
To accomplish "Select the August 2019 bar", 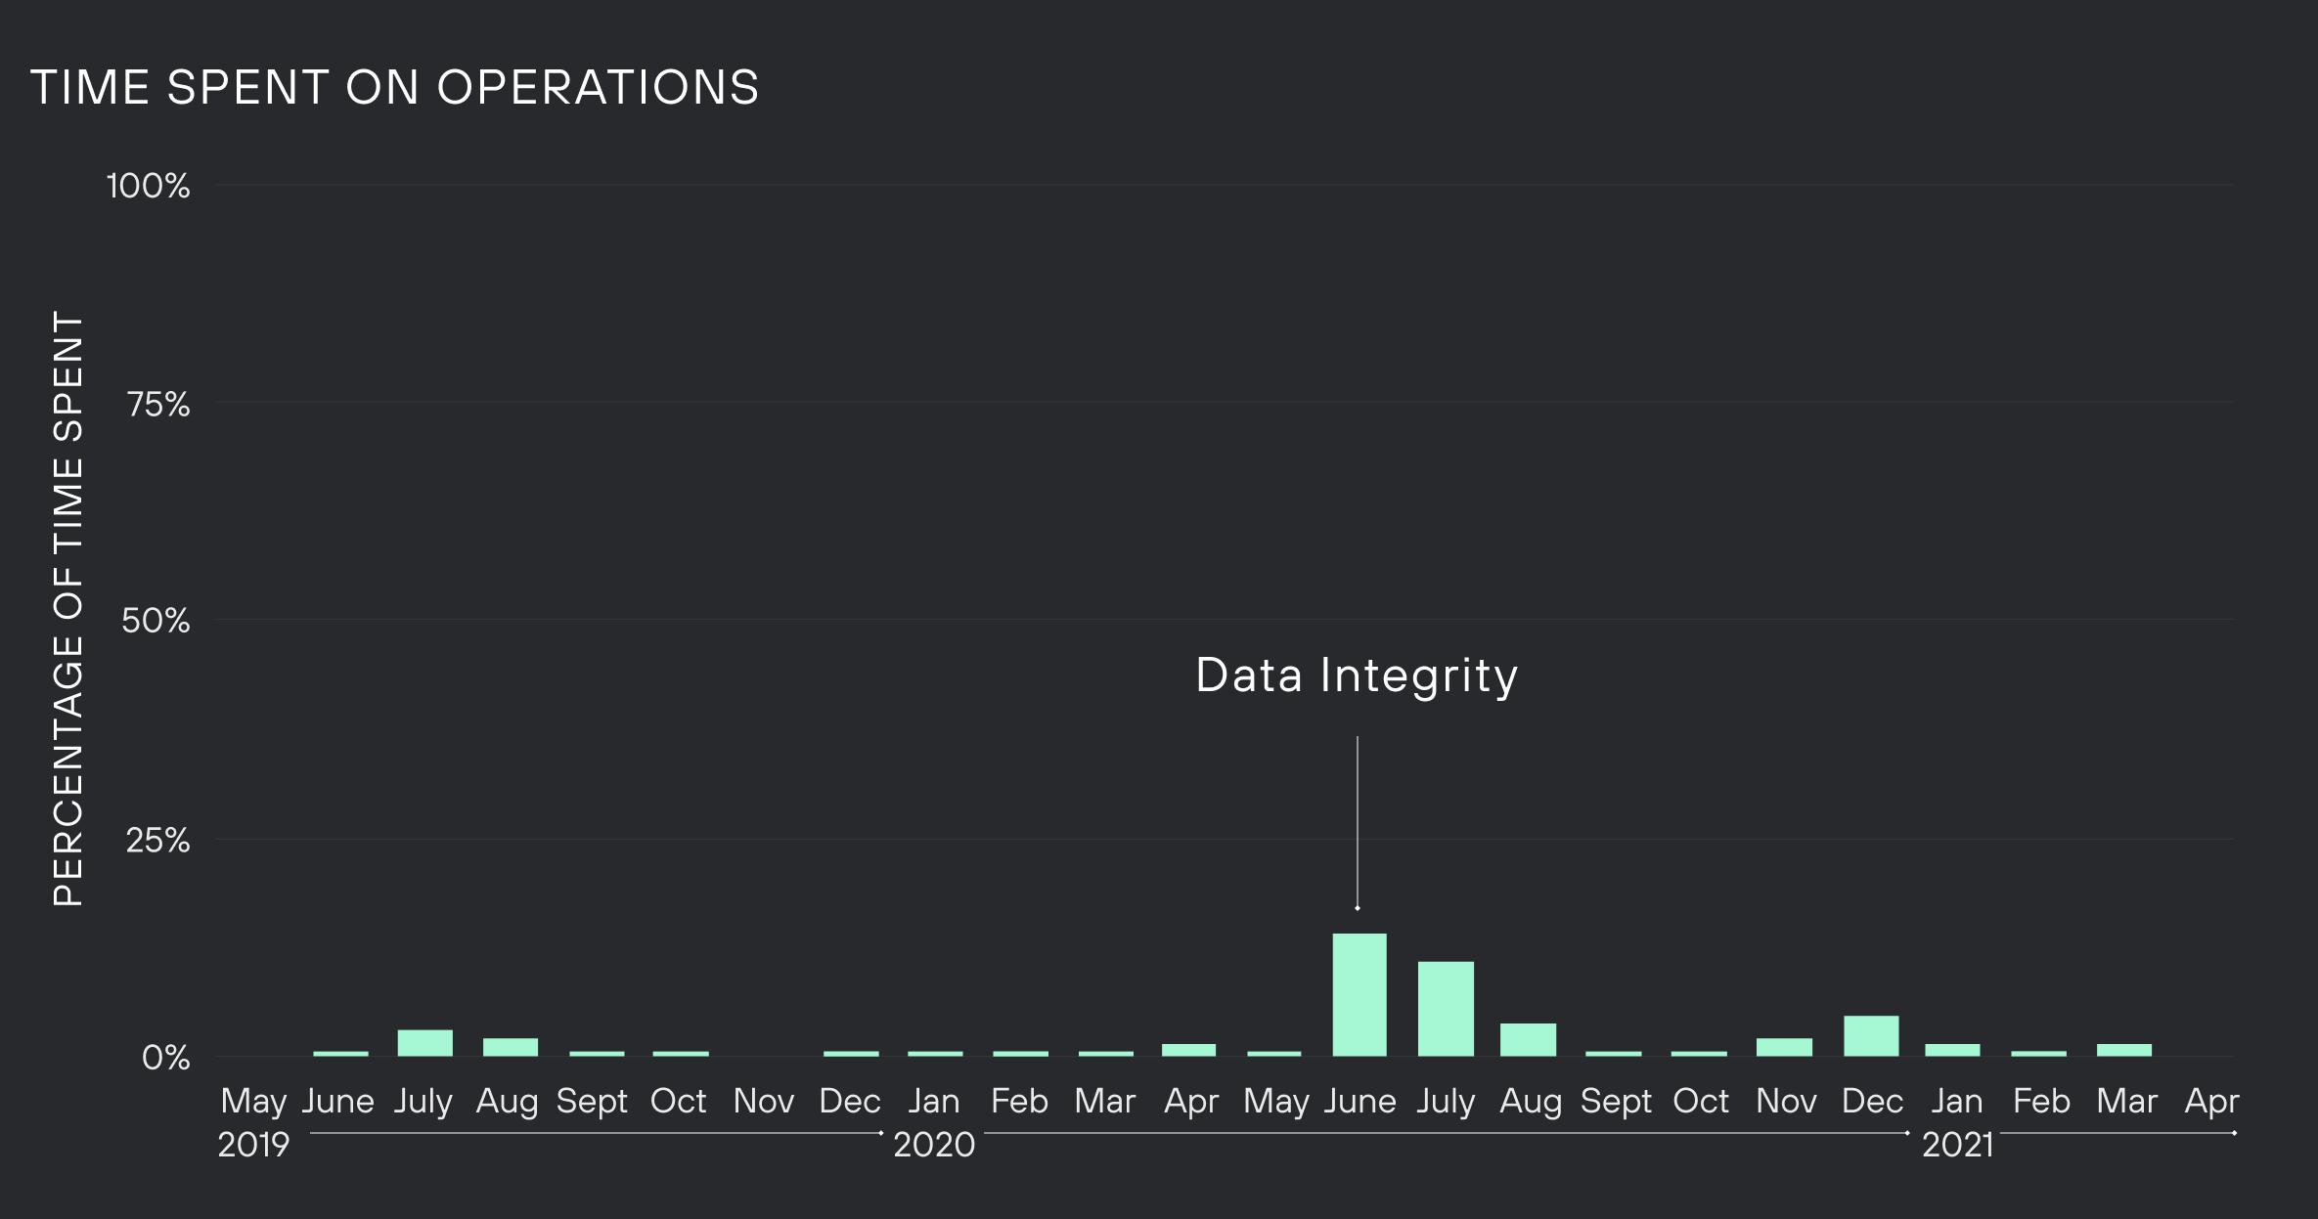I will (510, 1047).
